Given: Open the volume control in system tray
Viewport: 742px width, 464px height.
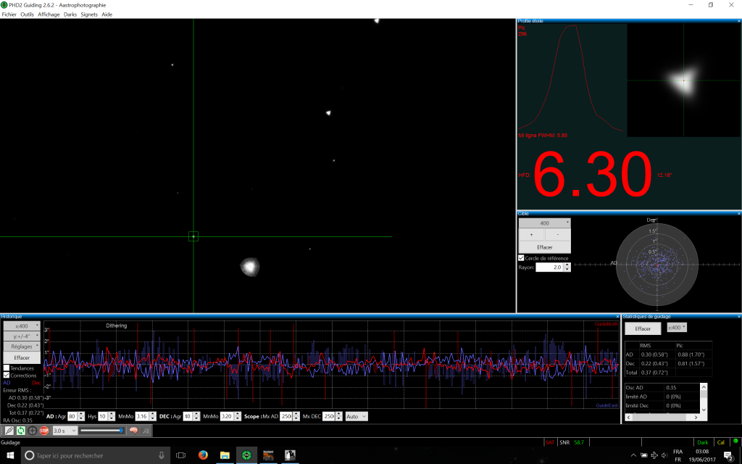Looking at the screenshot, I should [664, 455].
